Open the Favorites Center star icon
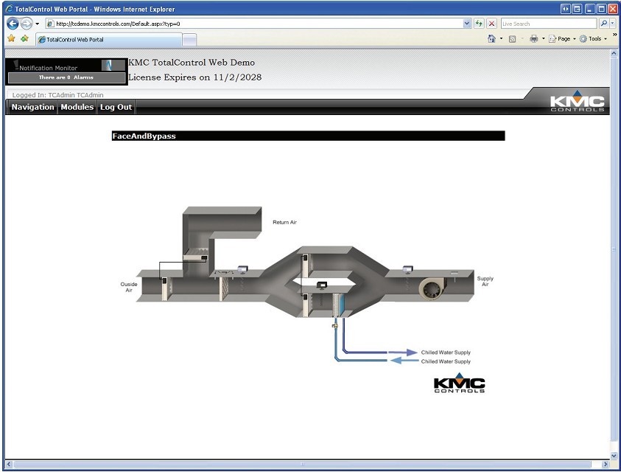 click(x=12, y=38)
